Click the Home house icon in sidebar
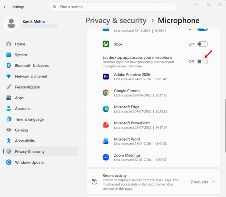The image size is (226, 197). [9, 44]
